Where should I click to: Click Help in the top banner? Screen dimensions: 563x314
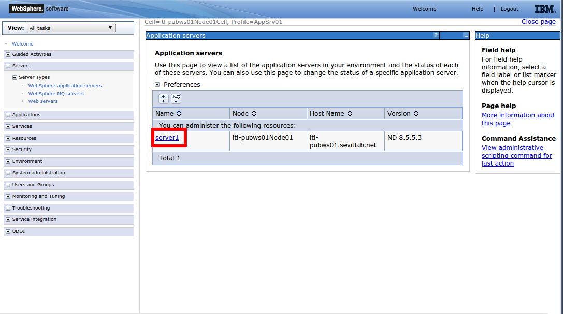tap(478, 9)
